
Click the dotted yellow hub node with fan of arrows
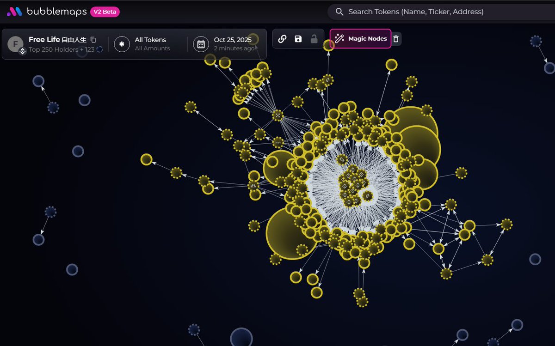click(x=277, y=115)
